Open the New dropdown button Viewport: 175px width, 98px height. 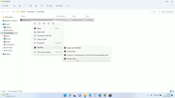click(x=6, y=6)
